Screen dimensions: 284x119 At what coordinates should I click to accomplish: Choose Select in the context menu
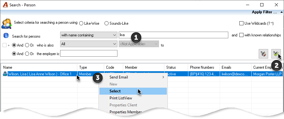click(133, 91)
